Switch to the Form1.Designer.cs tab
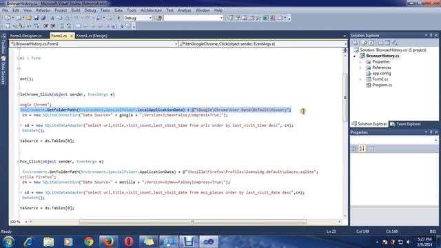 [26, 36]
